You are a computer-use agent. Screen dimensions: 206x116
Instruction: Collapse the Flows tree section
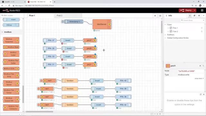(x=165, y=24)
